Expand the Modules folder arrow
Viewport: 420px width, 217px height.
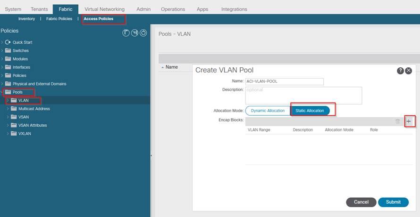[2, 59]
